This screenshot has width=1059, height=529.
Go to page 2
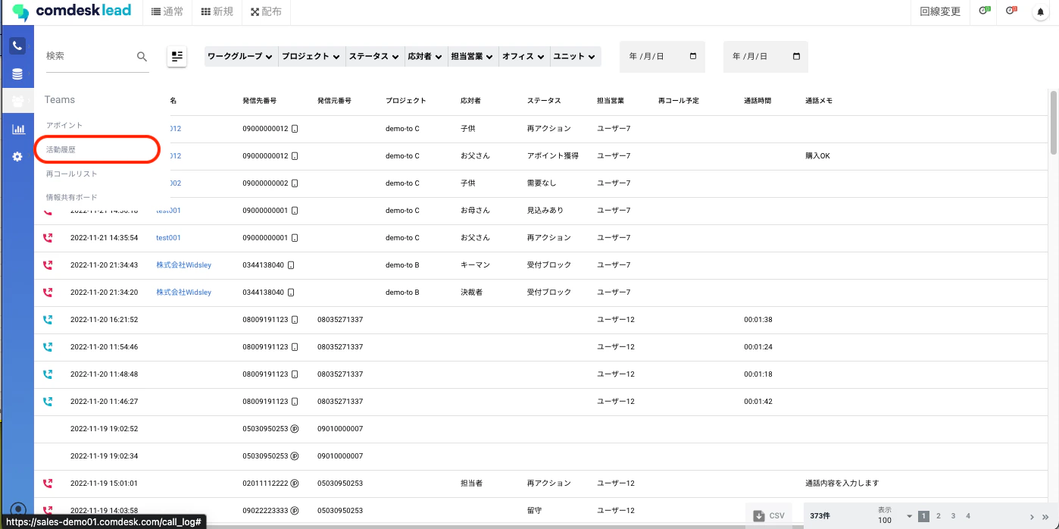point(938,516)
